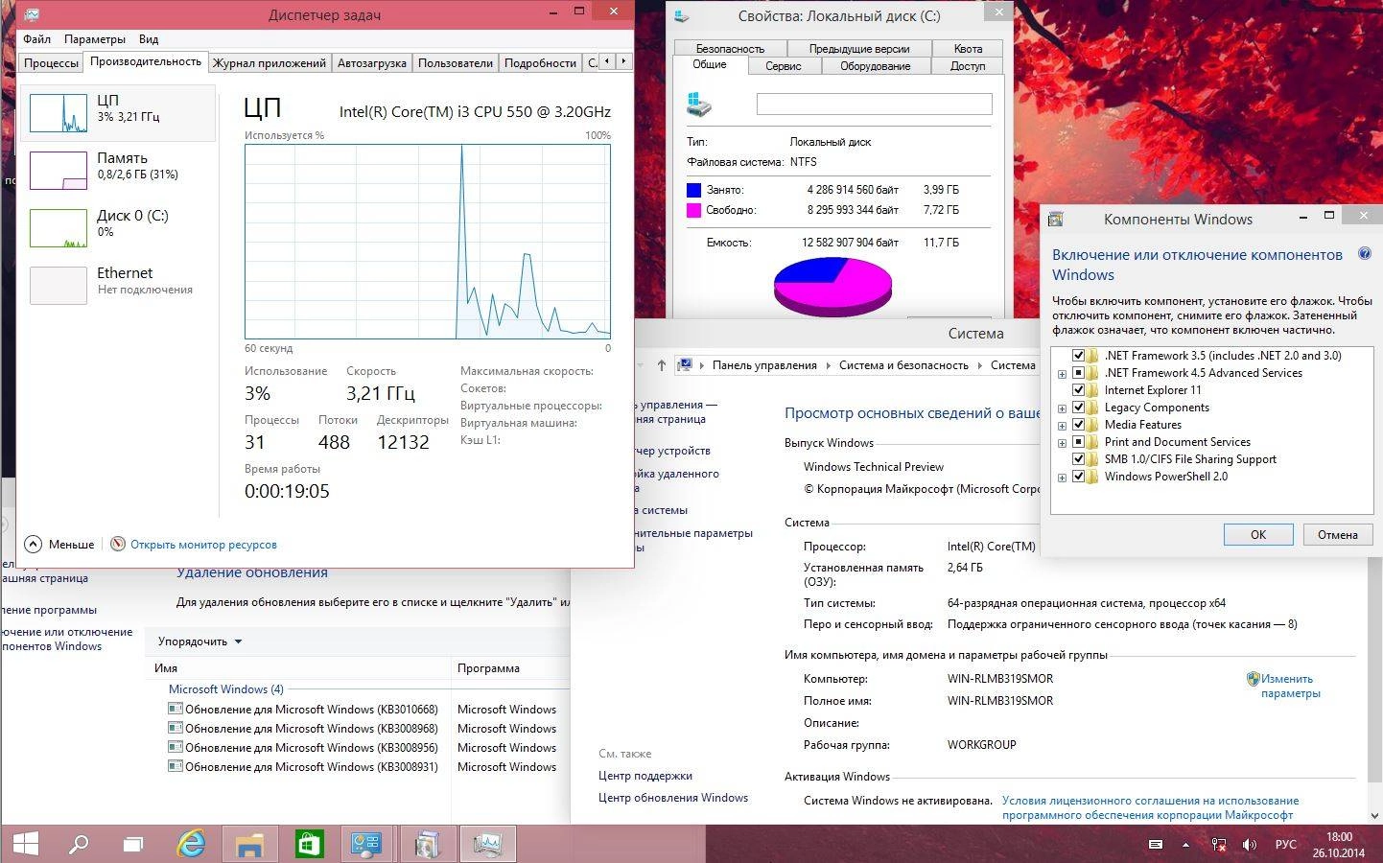Screen dimensions: 1383x863
Task: Switch to the Процессы tab
Action: tap(52, 63)
